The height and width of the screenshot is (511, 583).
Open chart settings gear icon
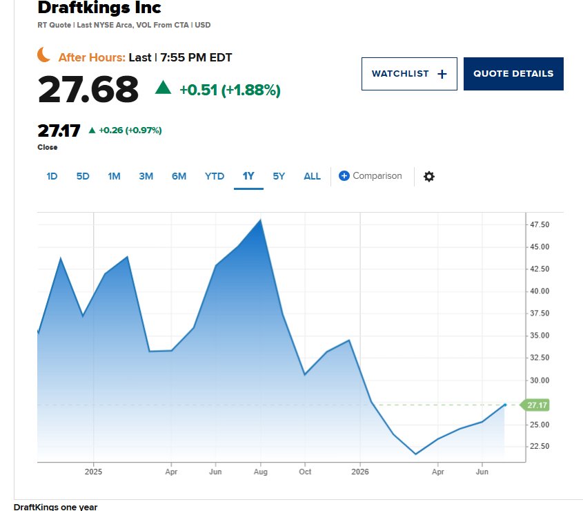tap(428, 176)
